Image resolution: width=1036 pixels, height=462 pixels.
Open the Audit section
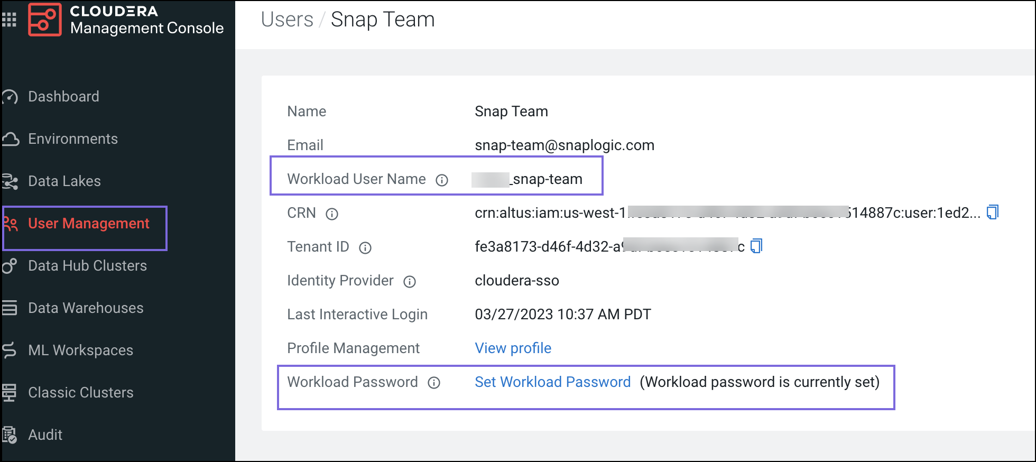45,435
